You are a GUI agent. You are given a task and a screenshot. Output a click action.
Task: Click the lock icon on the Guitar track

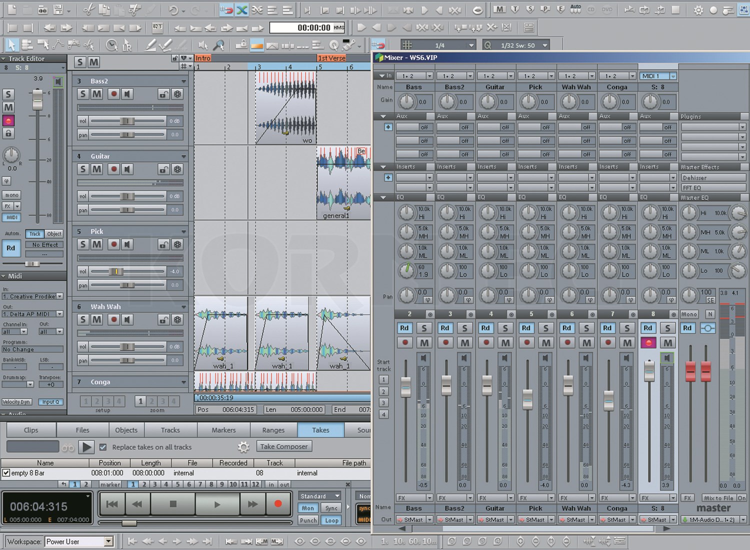(x=163, y=169)
